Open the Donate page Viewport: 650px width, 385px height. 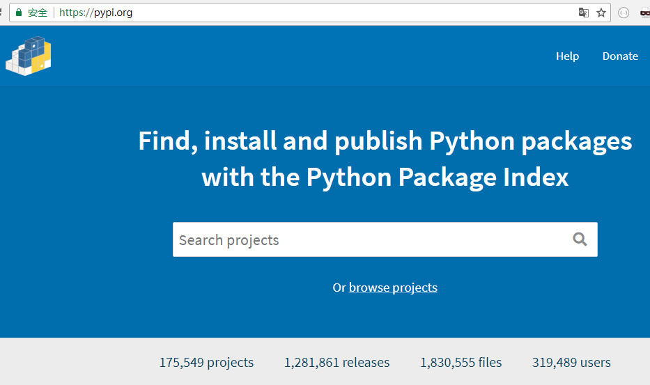tap(620, 56)
